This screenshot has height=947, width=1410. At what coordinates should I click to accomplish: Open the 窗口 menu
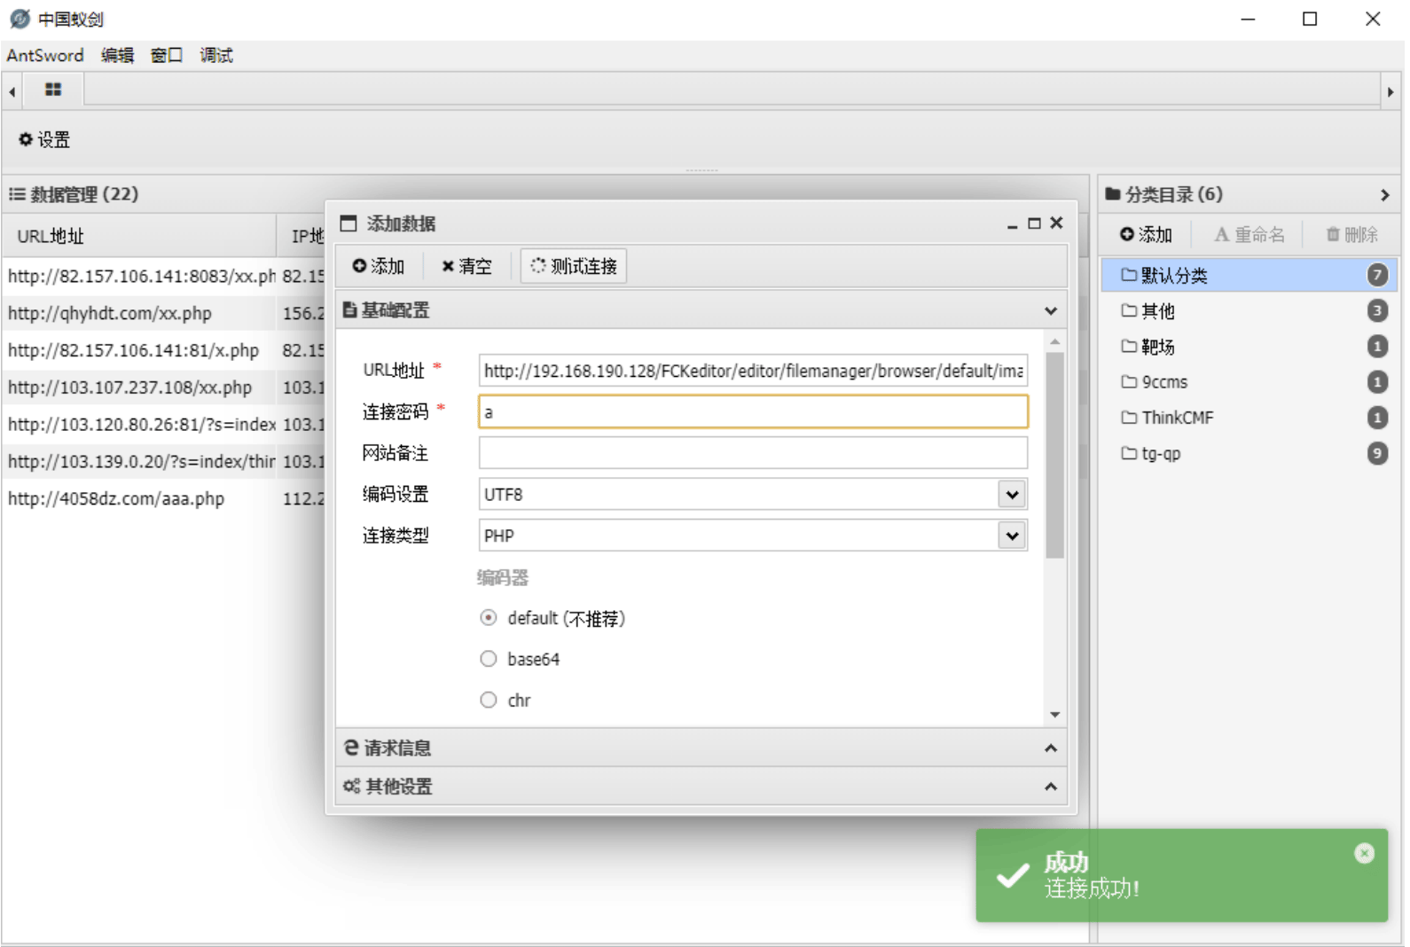(167, 55)
